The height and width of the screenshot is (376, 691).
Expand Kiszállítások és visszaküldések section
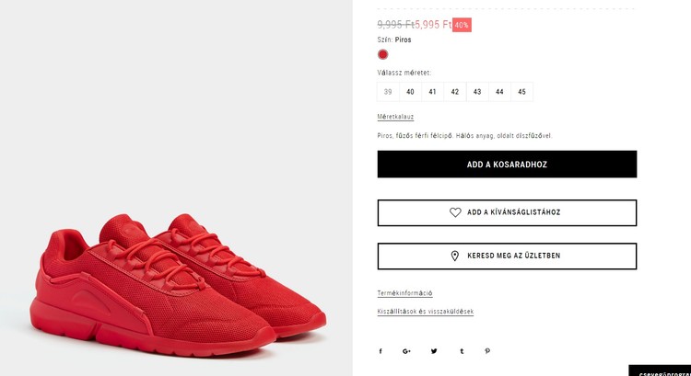(x=426, y=312)
